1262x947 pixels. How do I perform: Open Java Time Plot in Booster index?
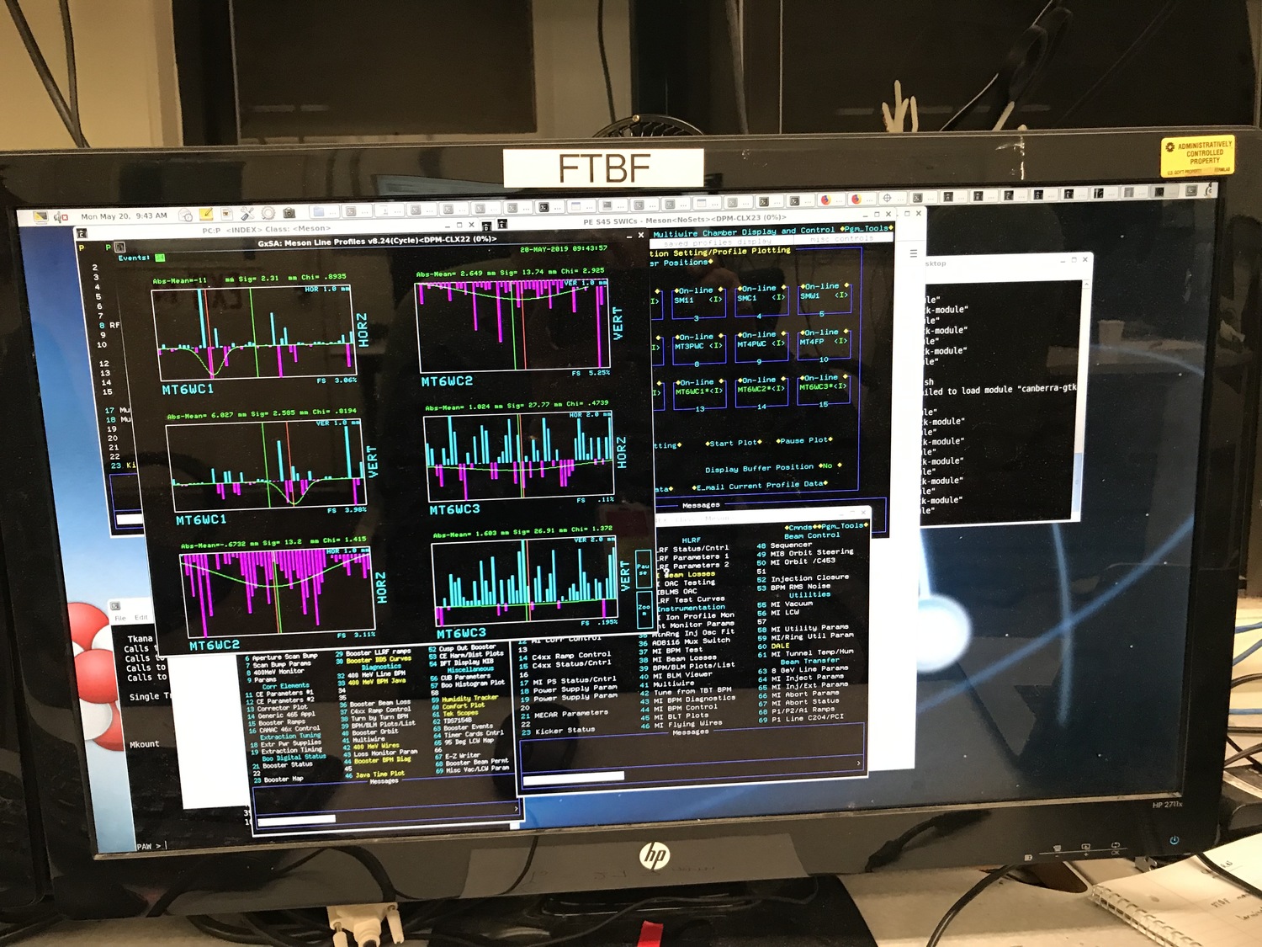(379, 774)
